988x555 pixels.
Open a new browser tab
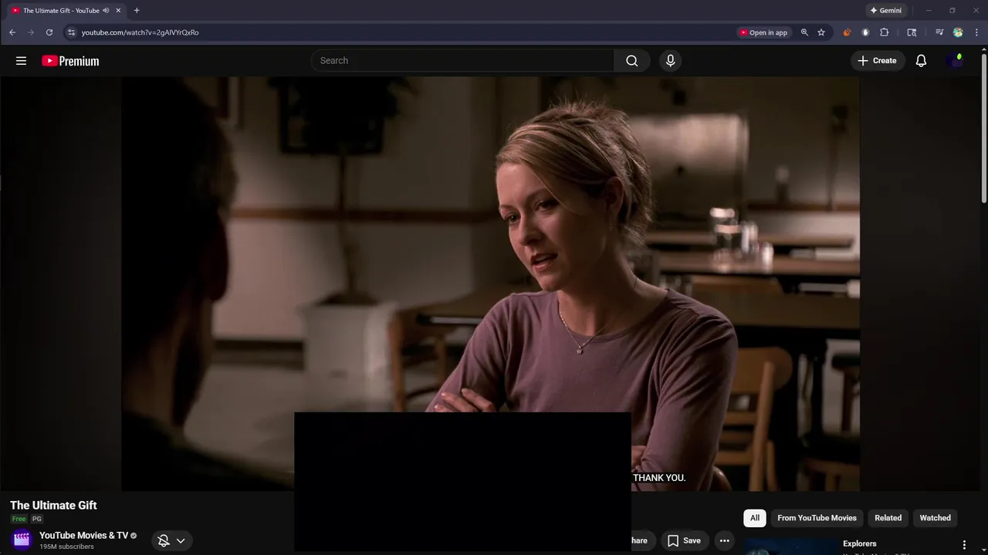pyautogui.click(x=137, y=11)
